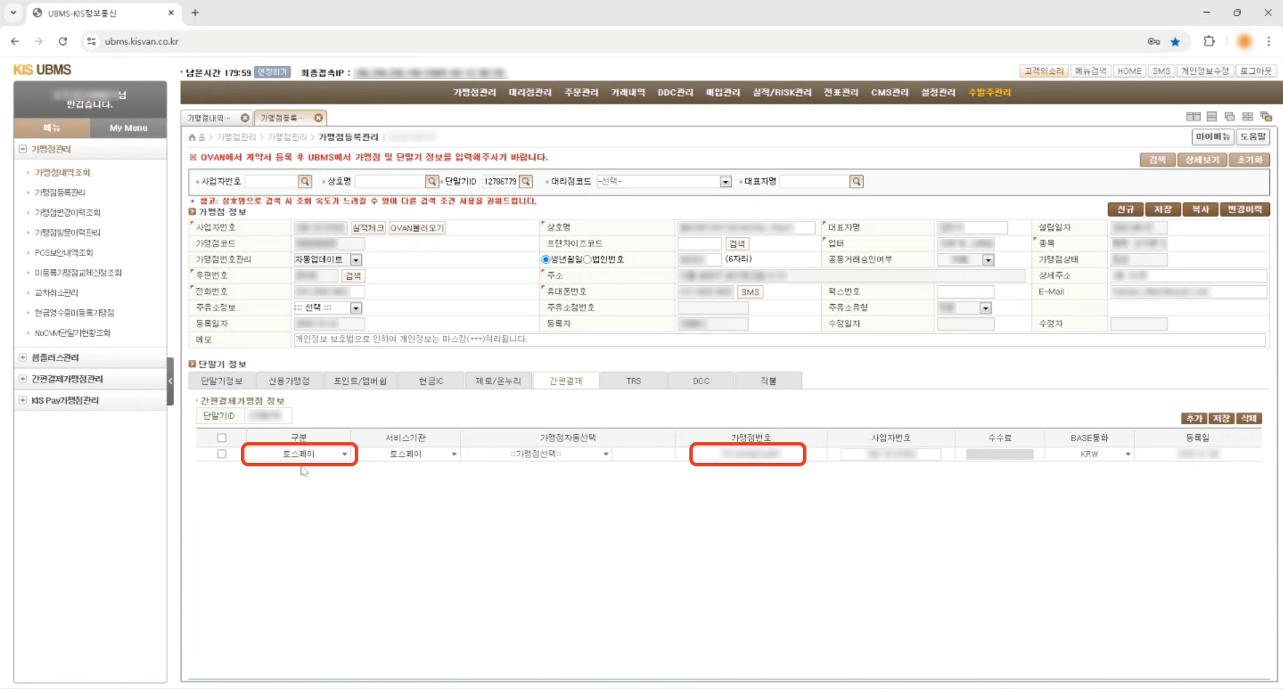Select the 법인번호 radio button

[588, 259]
